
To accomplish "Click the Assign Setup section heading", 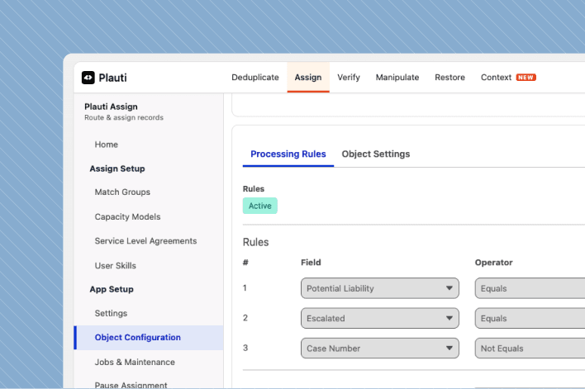I will 117,168.
